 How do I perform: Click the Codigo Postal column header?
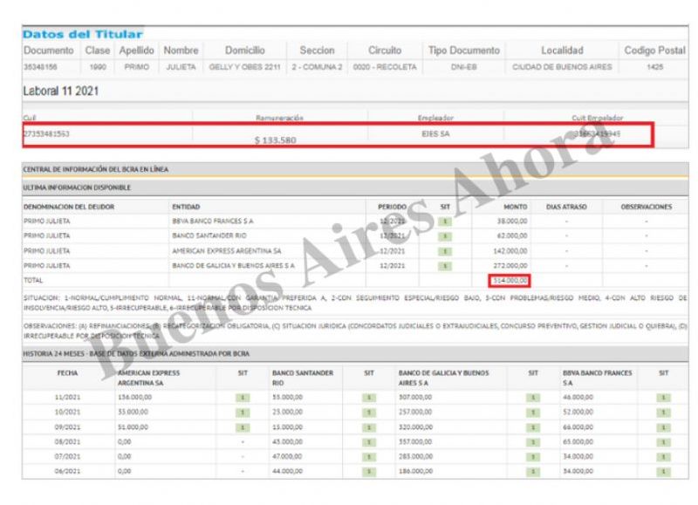point(654,51)
